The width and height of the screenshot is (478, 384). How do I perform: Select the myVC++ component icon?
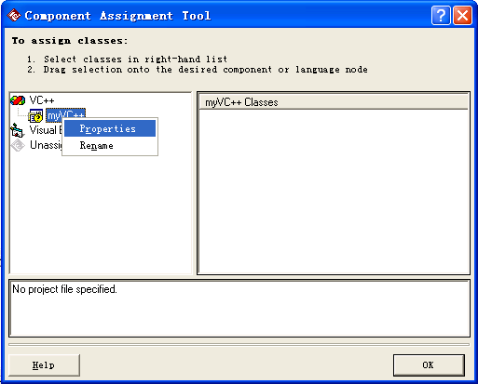(35, 115)
